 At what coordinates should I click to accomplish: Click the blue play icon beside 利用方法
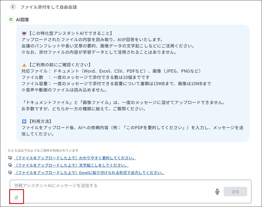[x=24, y=121]
